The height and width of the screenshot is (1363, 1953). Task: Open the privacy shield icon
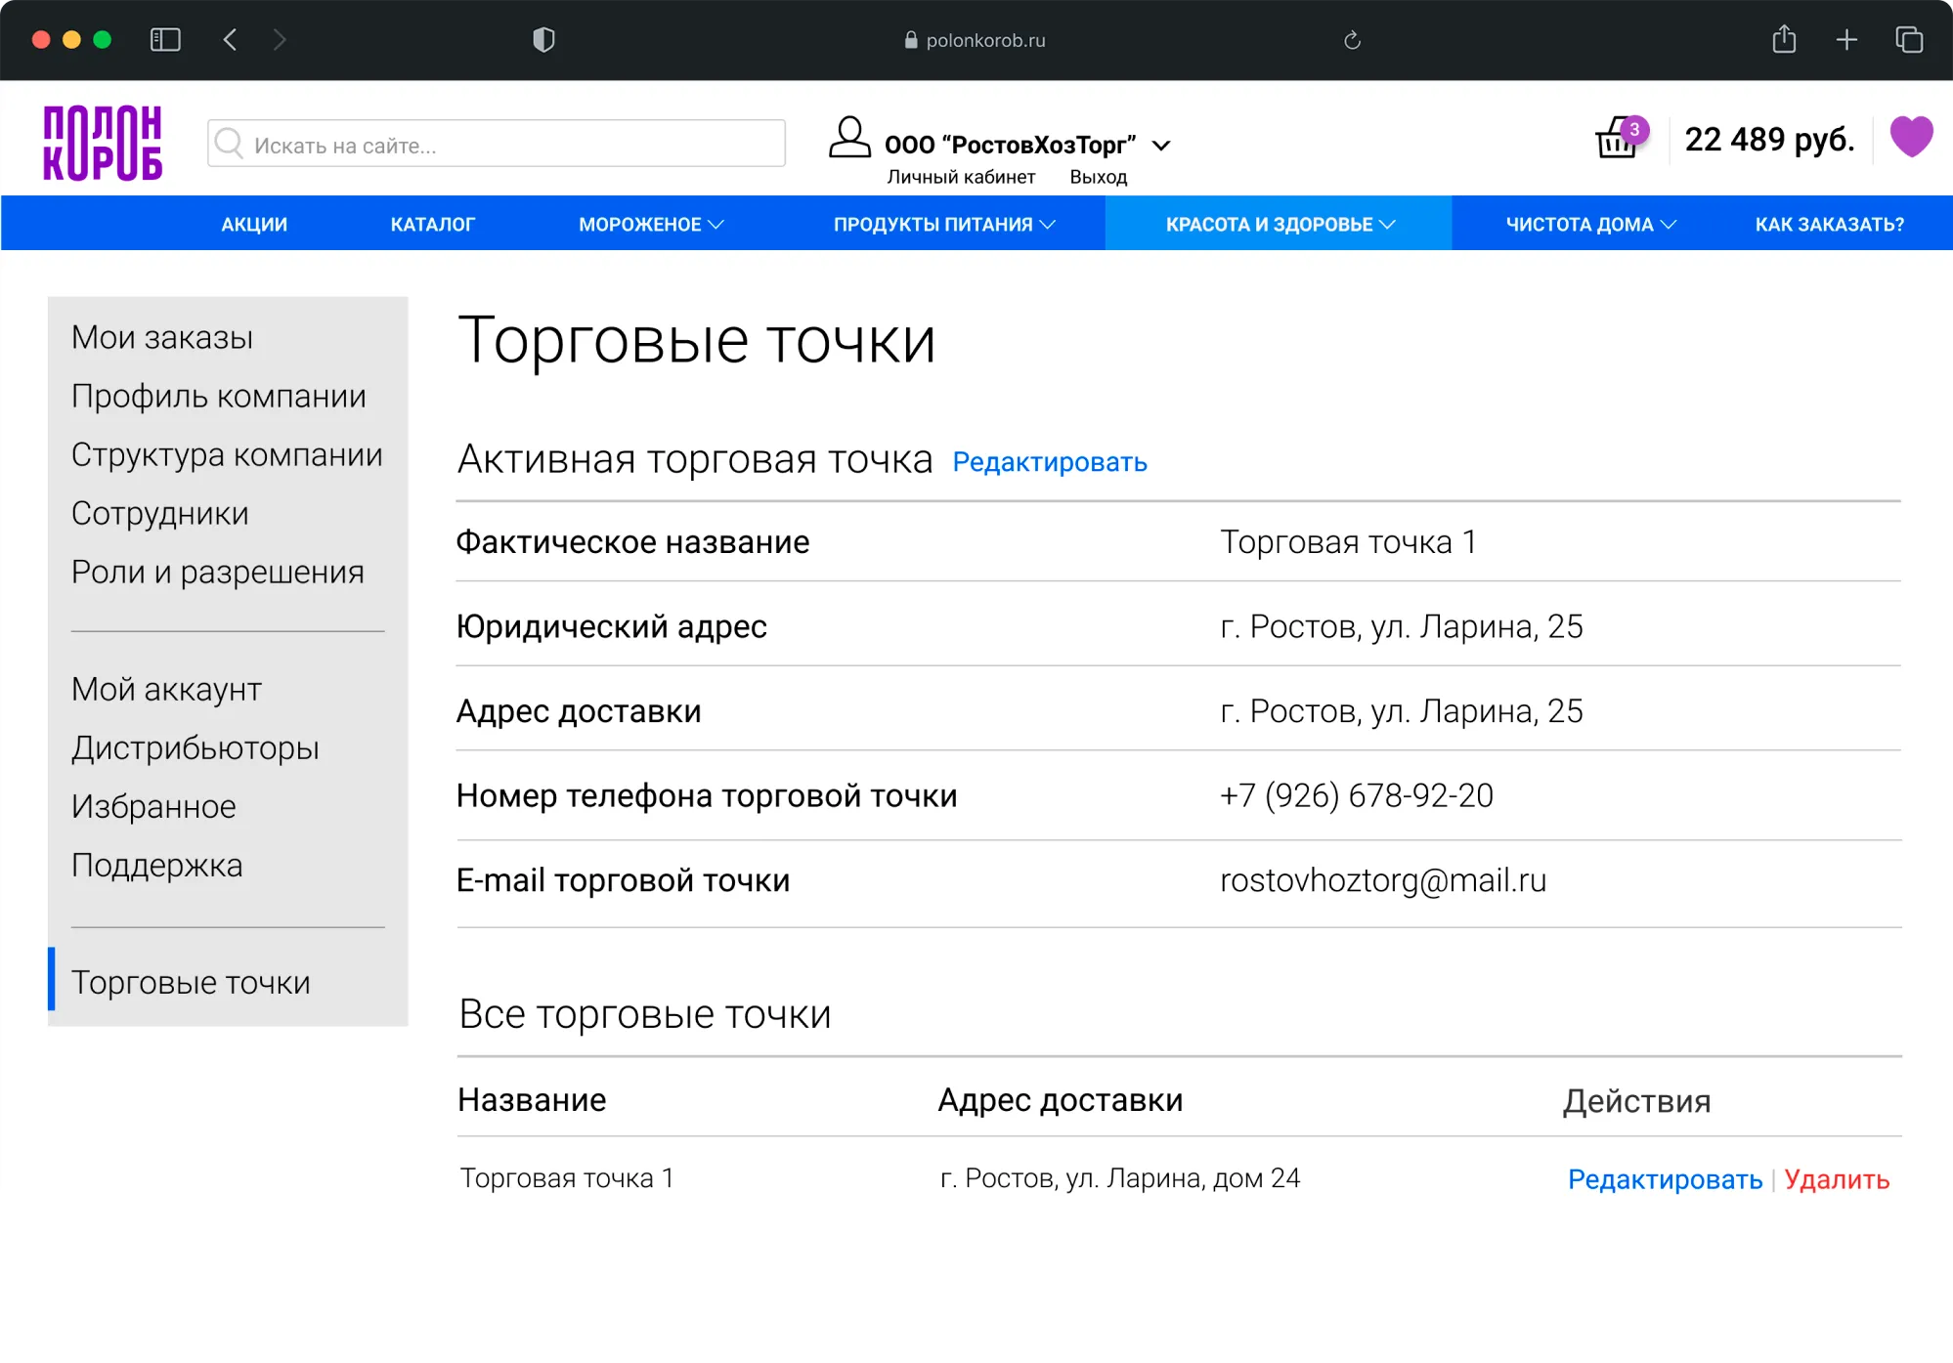543,40
